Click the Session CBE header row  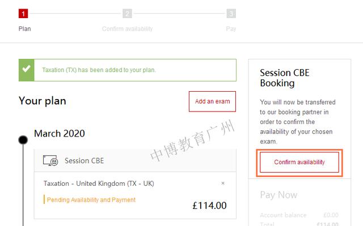[x=135, y=160]
